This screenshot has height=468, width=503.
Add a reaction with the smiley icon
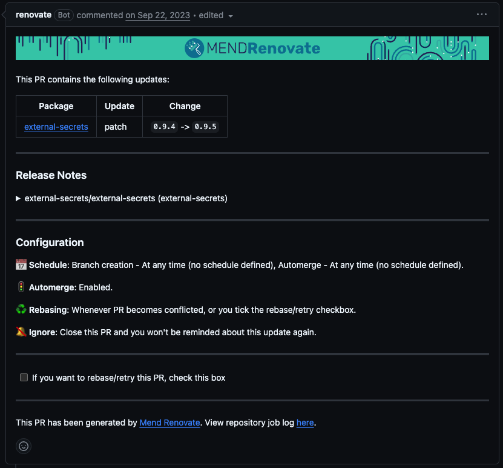(x=24, y=446)
